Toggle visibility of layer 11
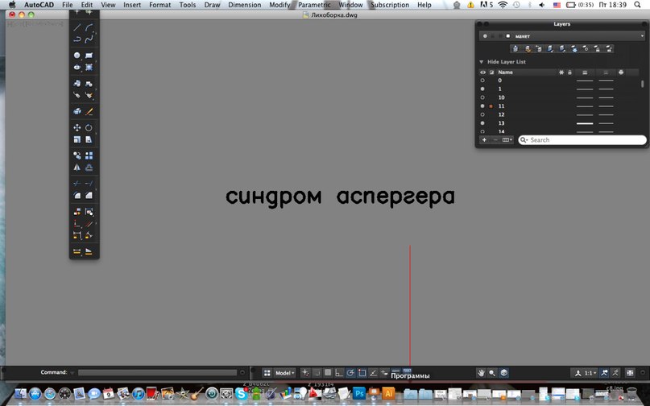 coord(482,106)
